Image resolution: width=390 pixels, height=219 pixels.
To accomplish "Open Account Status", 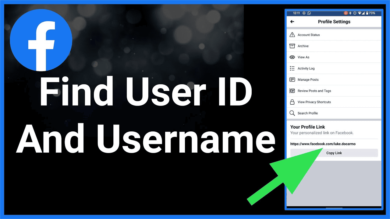I will pos(334,35).
